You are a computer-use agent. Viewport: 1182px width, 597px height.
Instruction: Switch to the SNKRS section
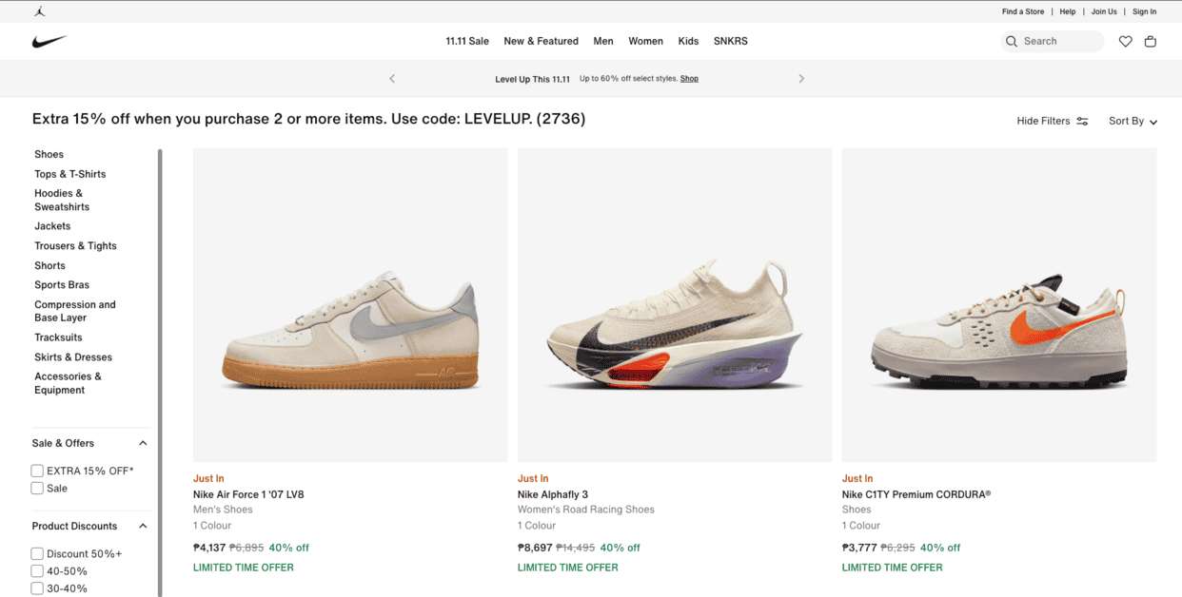point(730,41)
